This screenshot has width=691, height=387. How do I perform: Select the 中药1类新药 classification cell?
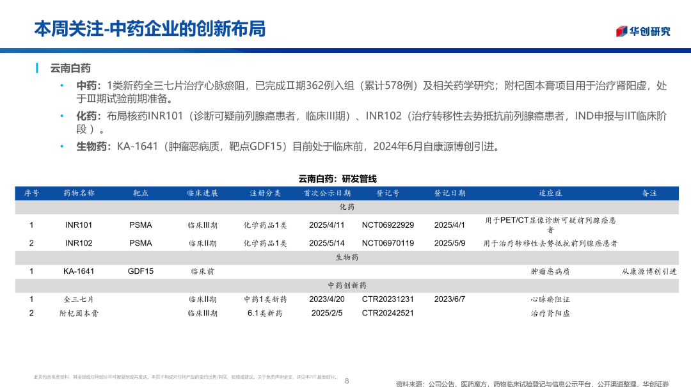pos(265,299)
